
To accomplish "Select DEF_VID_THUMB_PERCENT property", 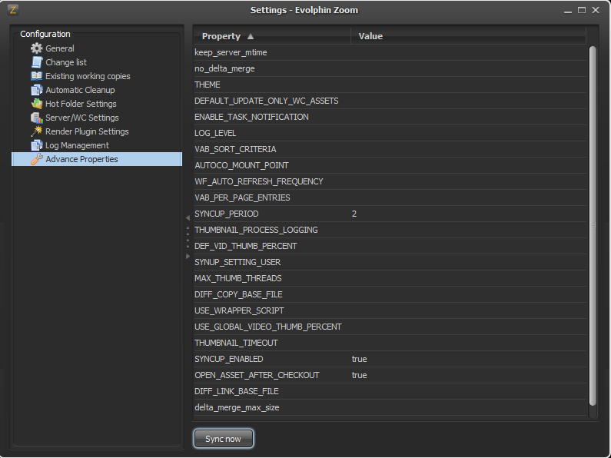I will [x=390, y=246].
